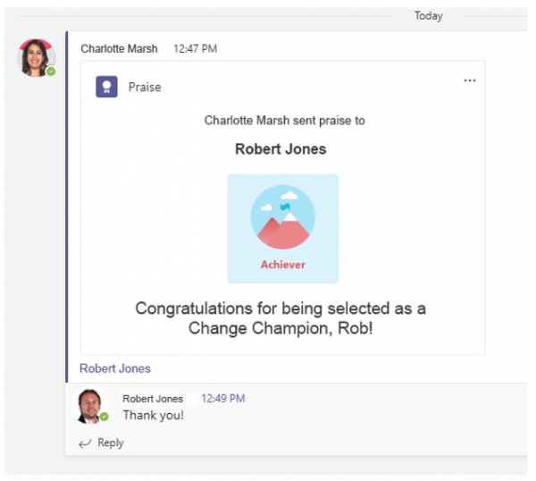
Task: Select the bold Robert Jones recipient name
Action: tap(281, 149)
